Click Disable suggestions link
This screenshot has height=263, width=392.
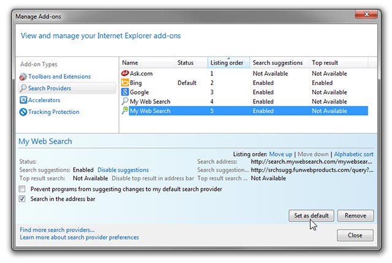123,170
